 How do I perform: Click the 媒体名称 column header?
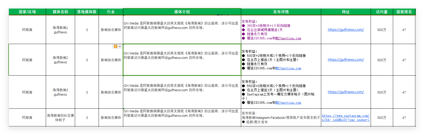click(60, 12)
